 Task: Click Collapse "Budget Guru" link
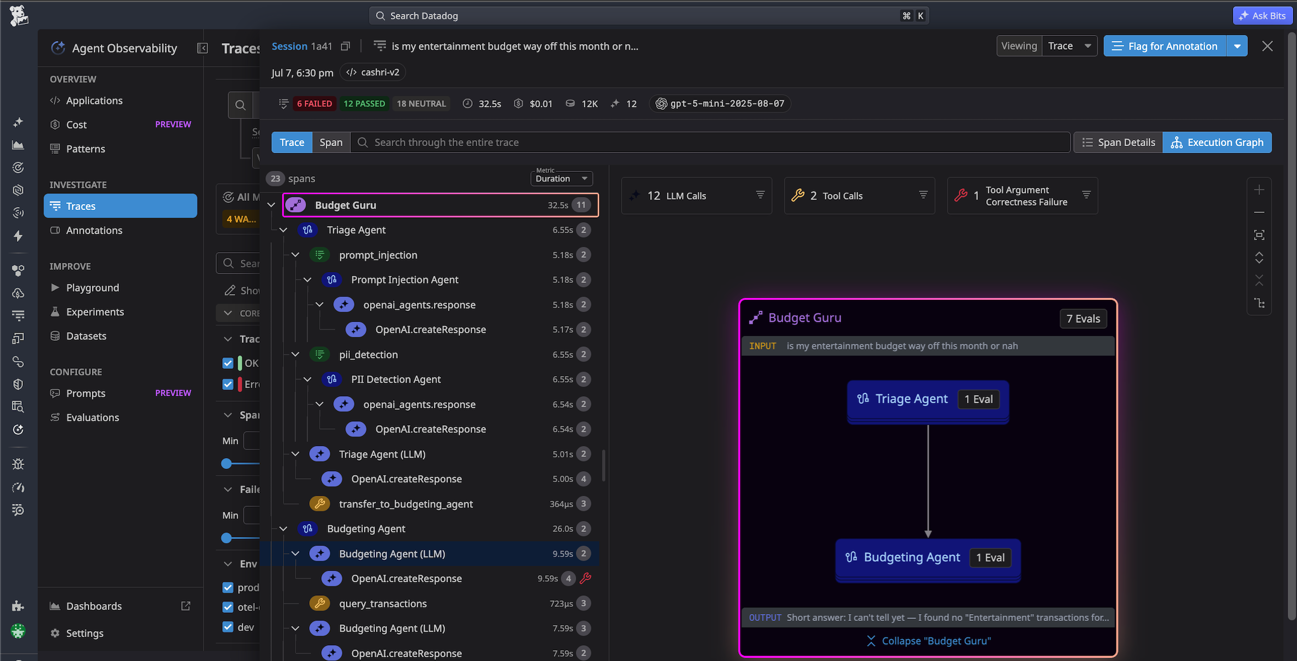(929, 641)
